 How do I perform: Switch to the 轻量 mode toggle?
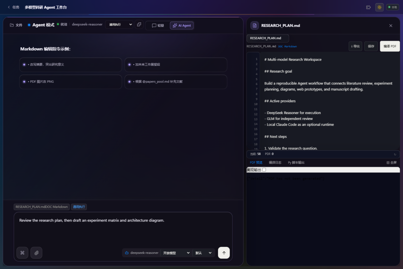coord(158,26)
